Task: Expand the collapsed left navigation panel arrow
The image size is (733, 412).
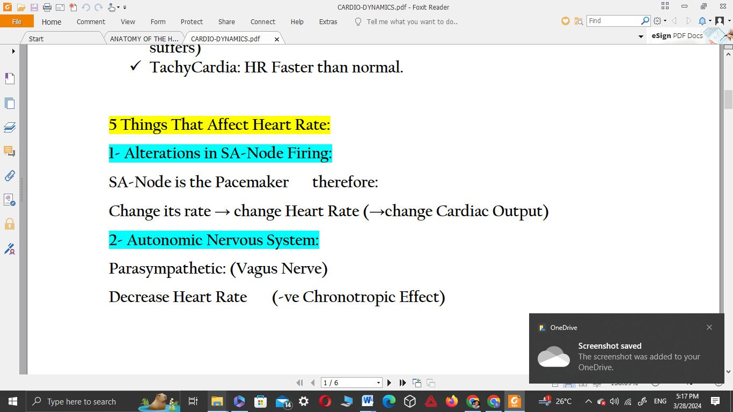Action: click(13, 51)
